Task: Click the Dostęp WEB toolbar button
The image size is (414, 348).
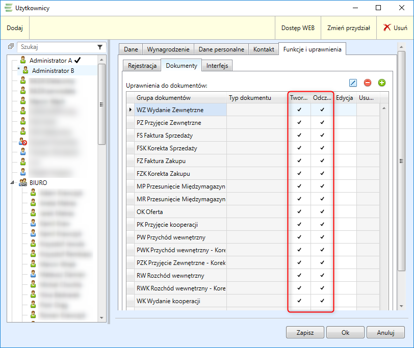Action: [298, 29]
